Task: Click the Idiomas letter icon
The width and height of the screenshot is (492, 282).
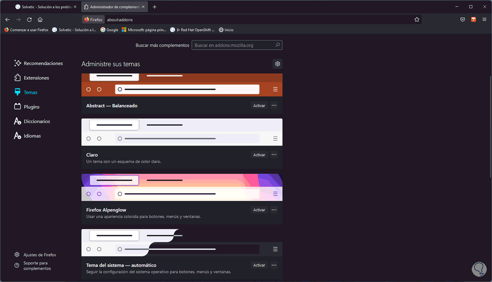Action: pos(18,136)
